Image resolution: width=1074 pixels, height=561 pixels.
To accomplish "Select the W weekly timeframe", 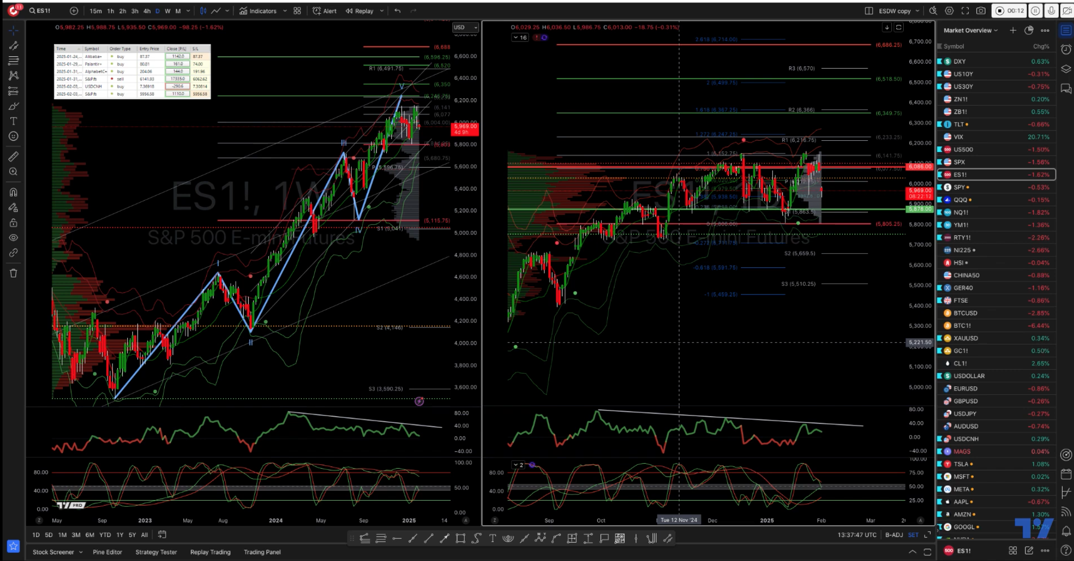I will (x=167, y=11).
